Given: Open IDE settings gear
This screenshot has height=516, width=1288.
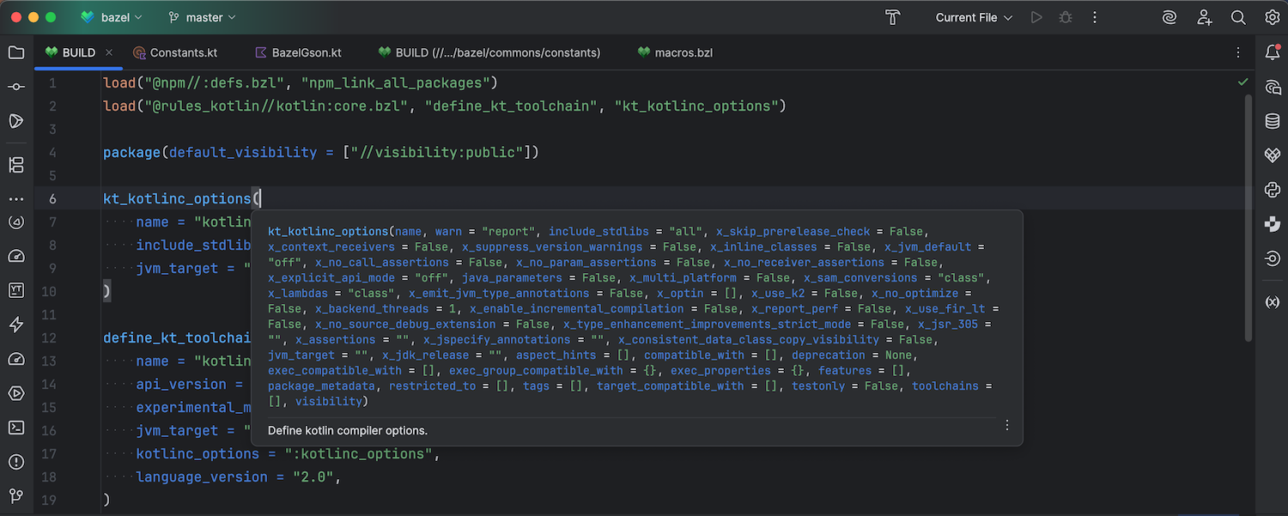Looking at the screenshot, I should [1273, 17].
